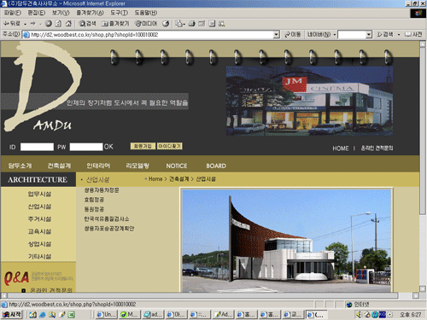Stop page loading via Stop icon
The width and height of the screenshot is (427, 320).
point(49,24)
